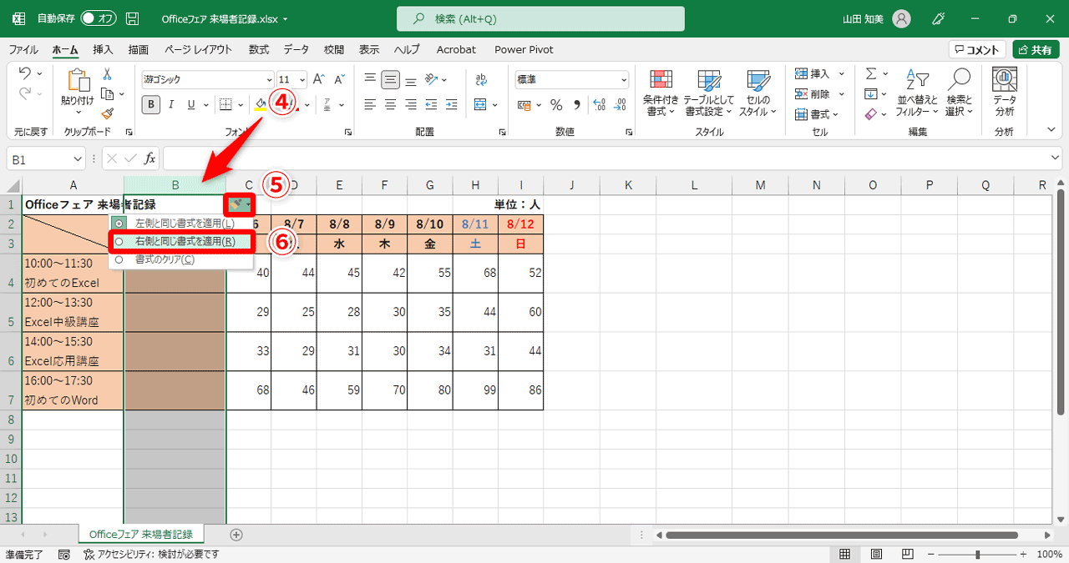
Task: Click the Clear eraser icon
Action: (871, 113)
